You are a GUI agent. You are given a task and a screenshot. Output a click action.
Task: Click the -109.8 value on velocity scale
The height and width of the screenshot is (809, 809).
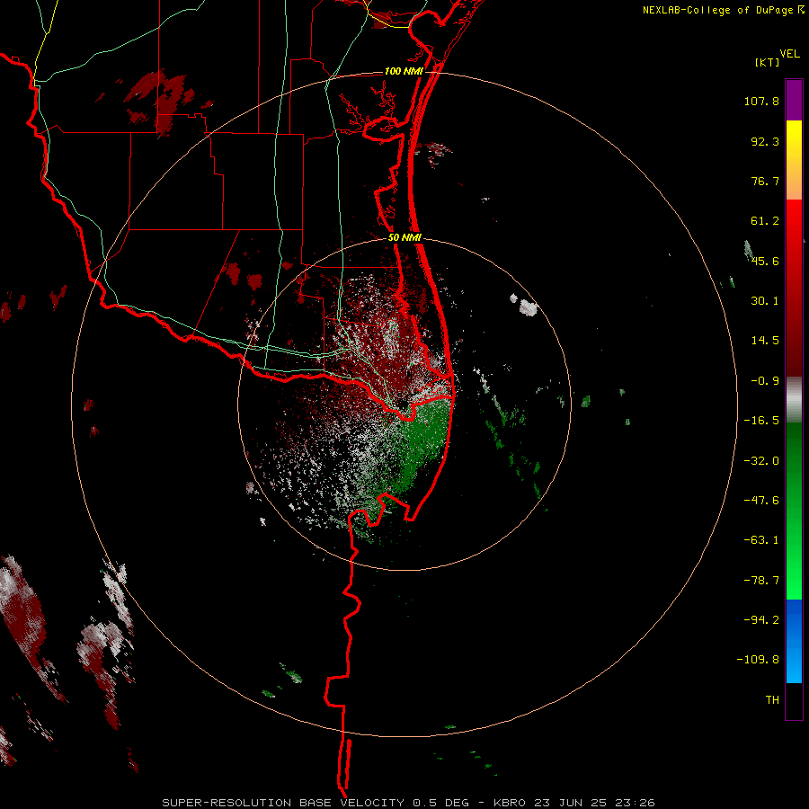pyautogui.click(x=758, y=660)
